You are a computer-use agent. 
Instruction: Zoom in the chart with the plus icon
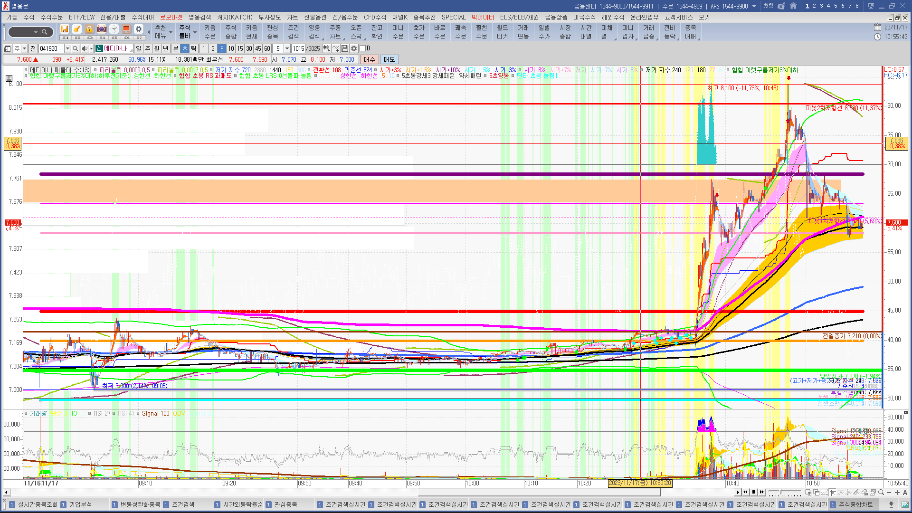pos(897,492)
